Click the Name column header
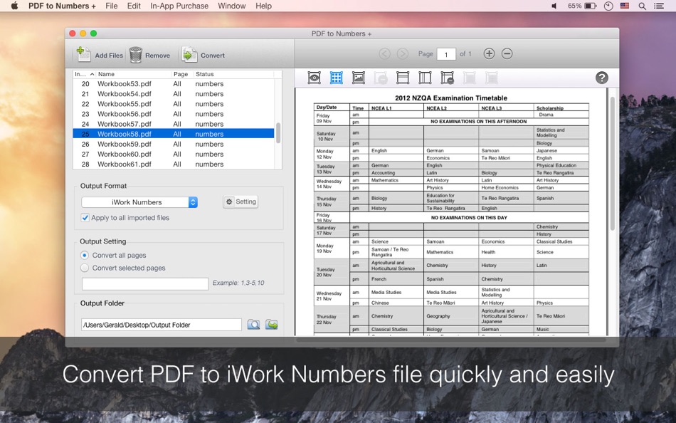This screenshot has width=676, height=423. (x=134, y=74)
